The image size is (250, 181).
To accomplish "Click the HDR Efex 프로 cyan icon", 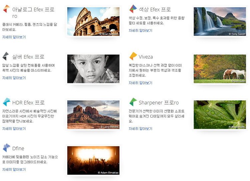I will (x=6, y=102).
